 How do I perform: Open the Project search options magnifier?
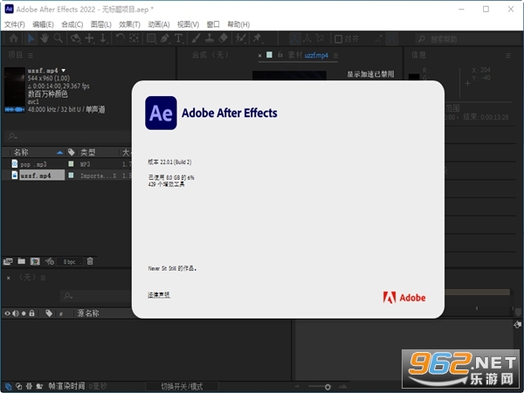13,136
